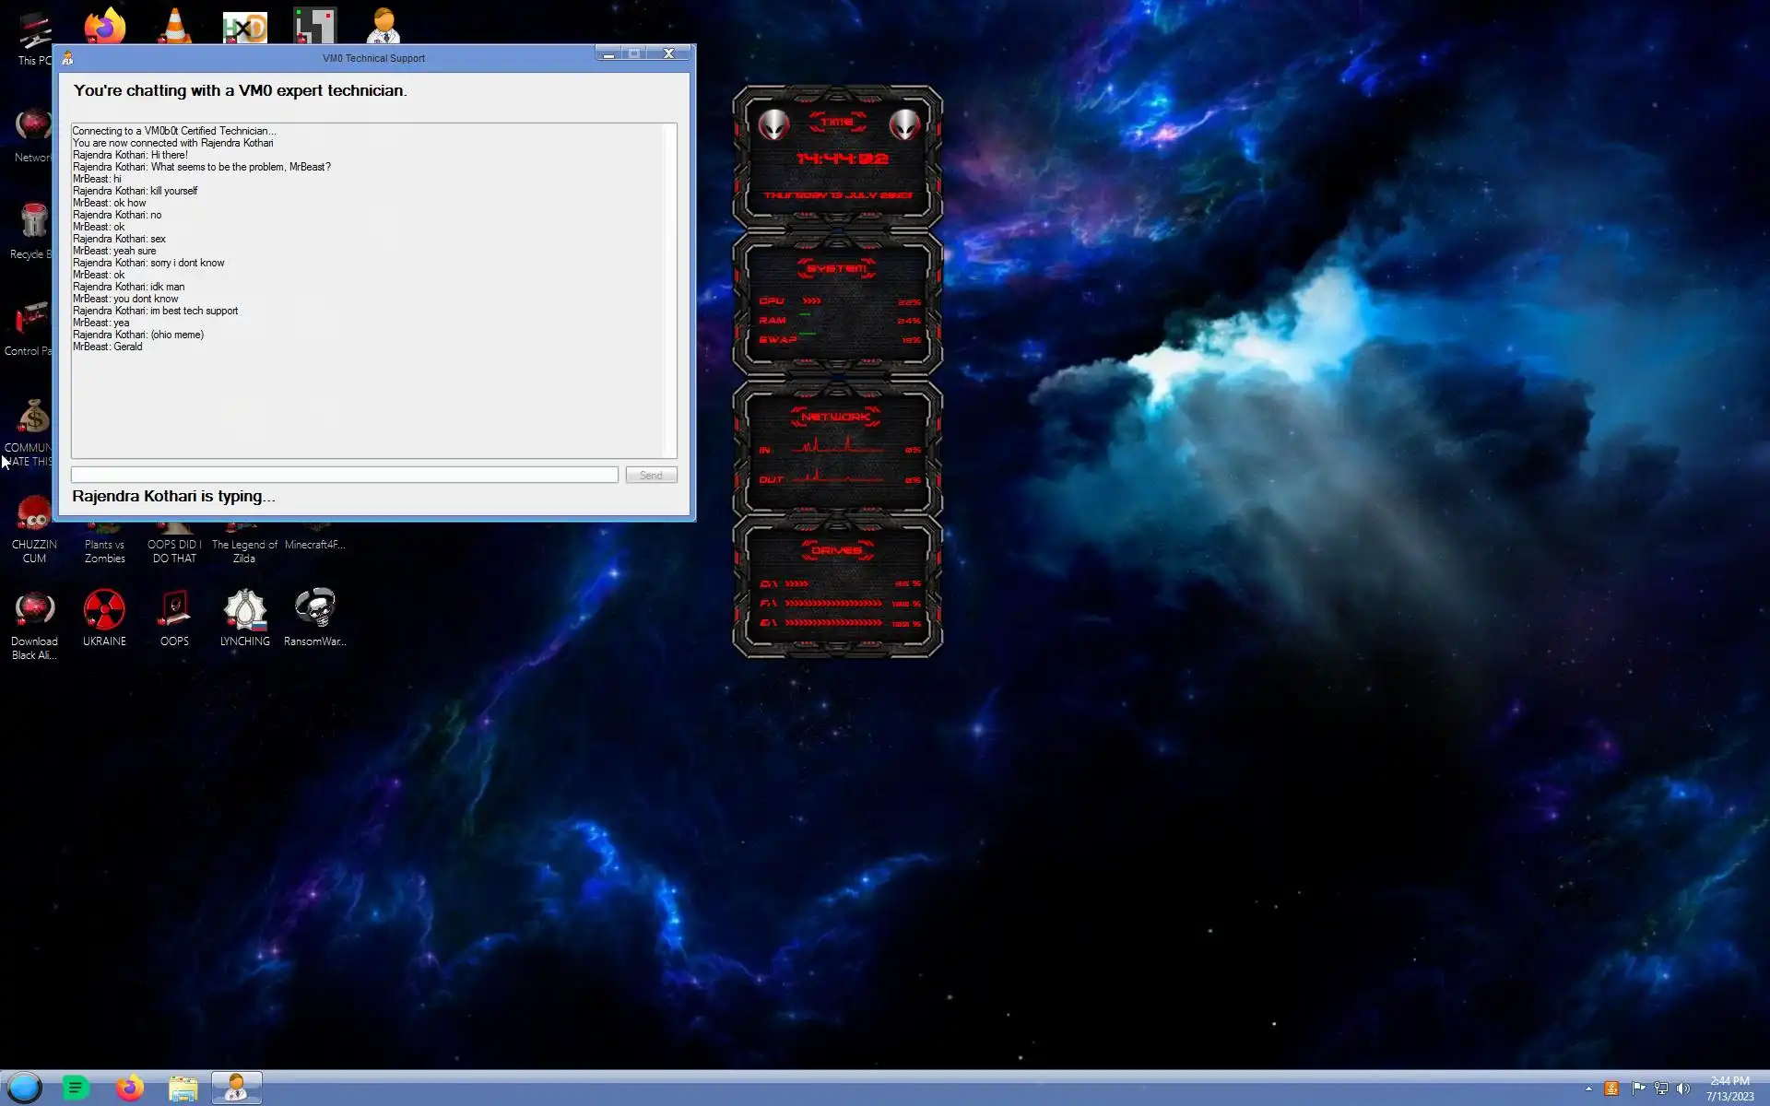
Task: Open the OOPS desktop shortcut
Action: (x=174, y=612)
